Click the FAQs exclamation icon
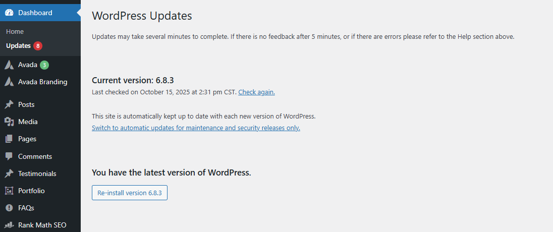 (x=9, y=208)
